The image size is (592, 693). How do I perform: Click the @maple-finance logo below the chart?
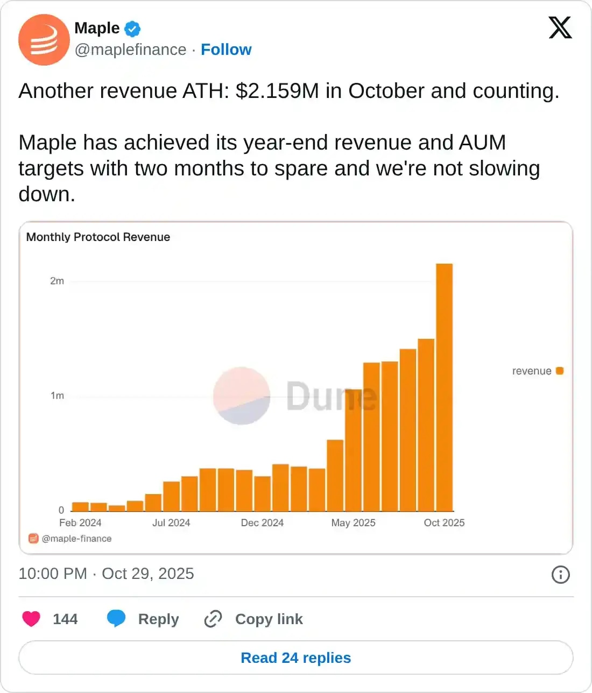tap(32, 538)
